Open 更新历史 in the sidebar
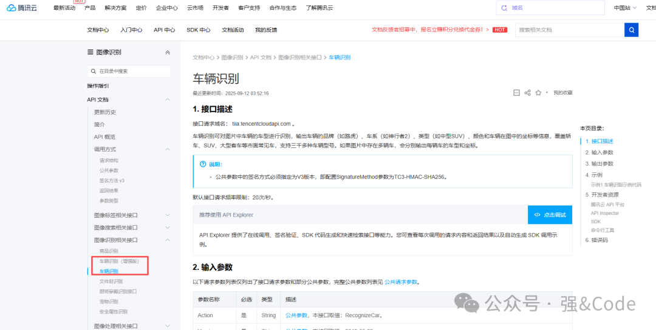 click(x=105, y=112)
